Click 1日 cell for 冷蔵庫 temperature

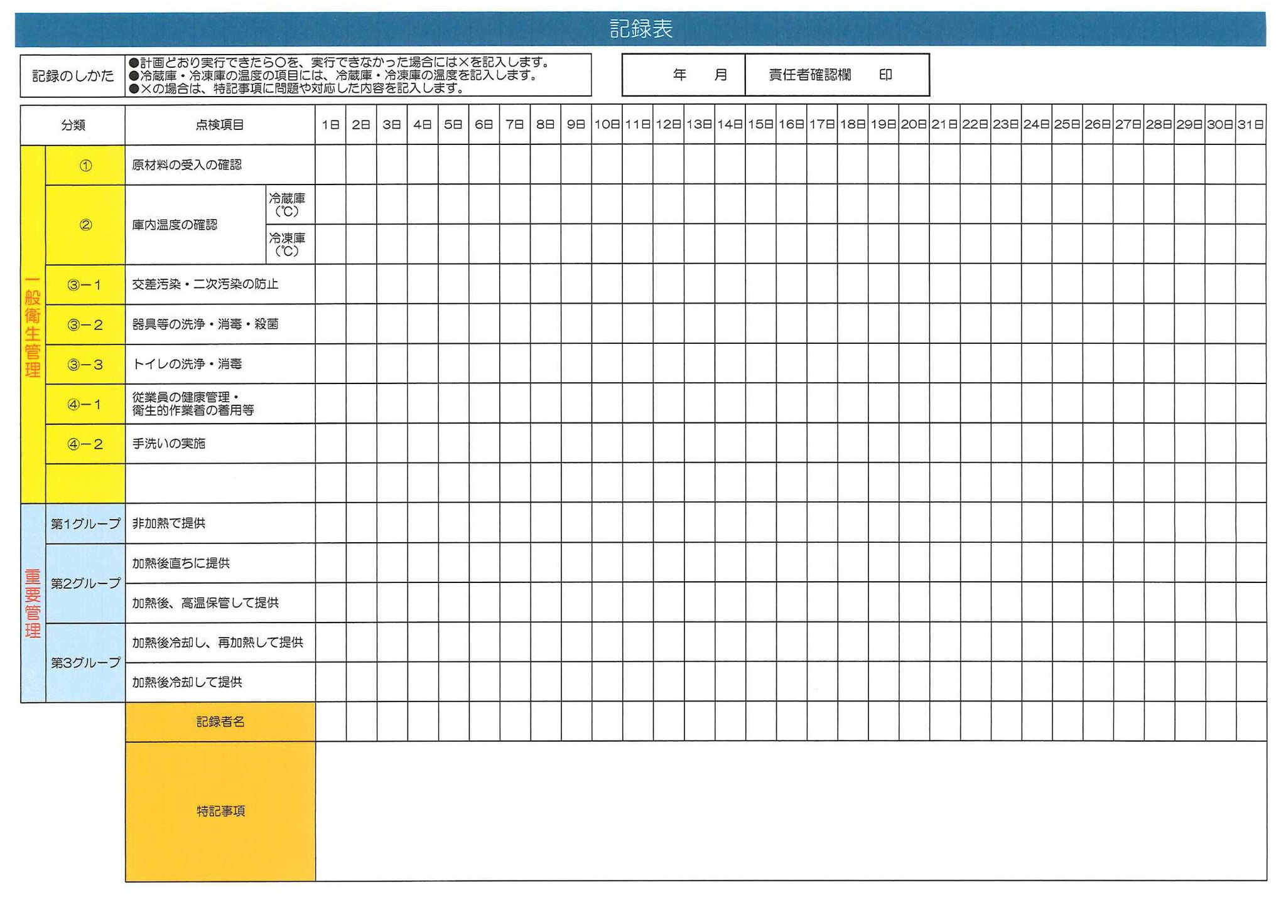point(330,205)
